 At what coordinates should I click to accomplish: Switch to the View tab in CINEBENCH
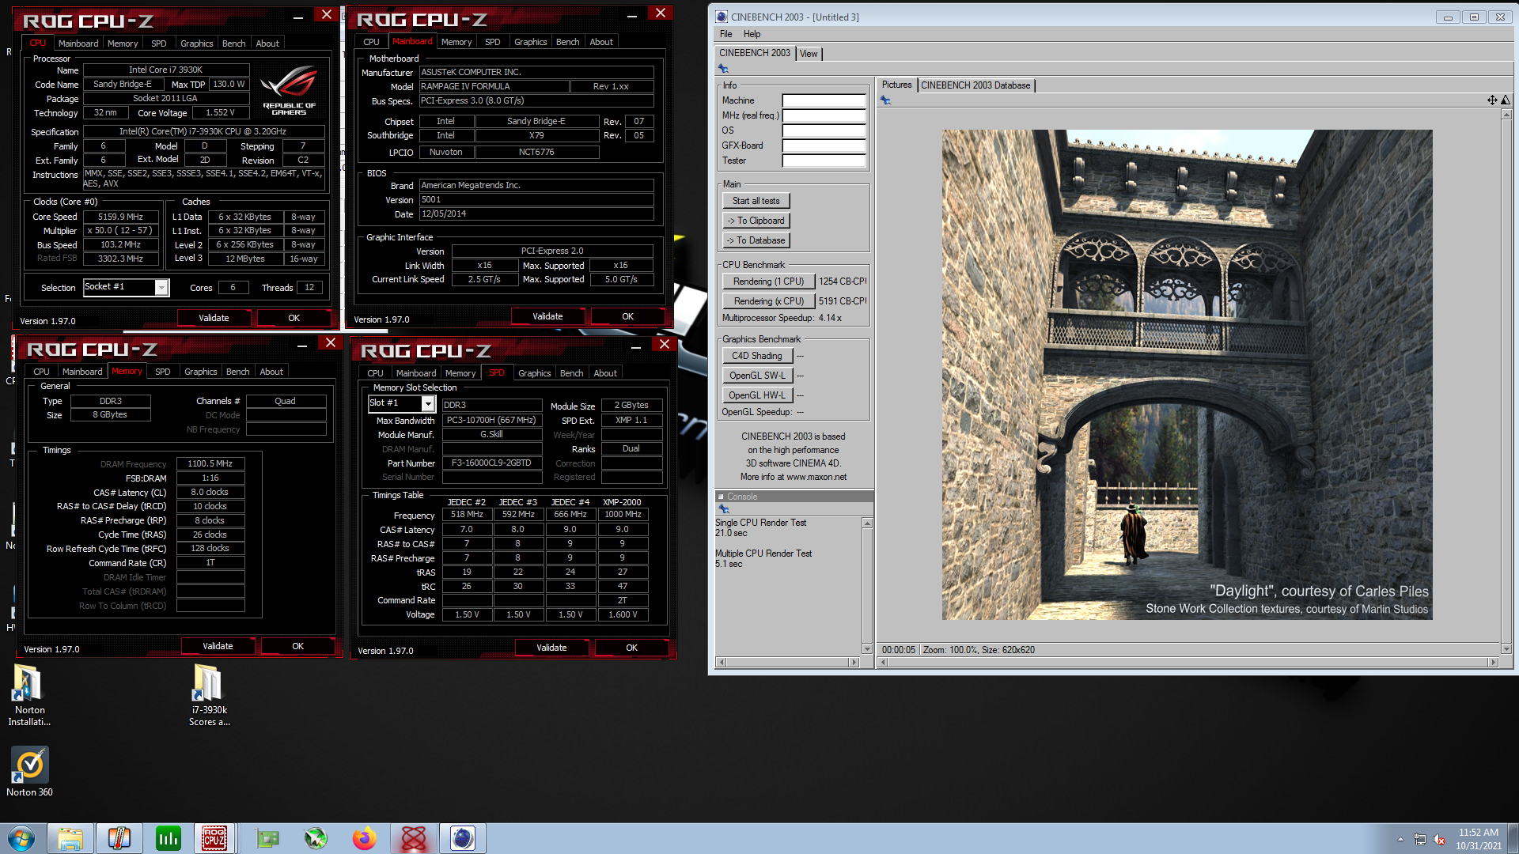point(809,54)
